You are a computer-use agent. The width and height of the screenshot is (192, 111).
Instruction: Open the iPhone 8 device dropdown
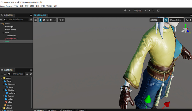coord(176,20)
